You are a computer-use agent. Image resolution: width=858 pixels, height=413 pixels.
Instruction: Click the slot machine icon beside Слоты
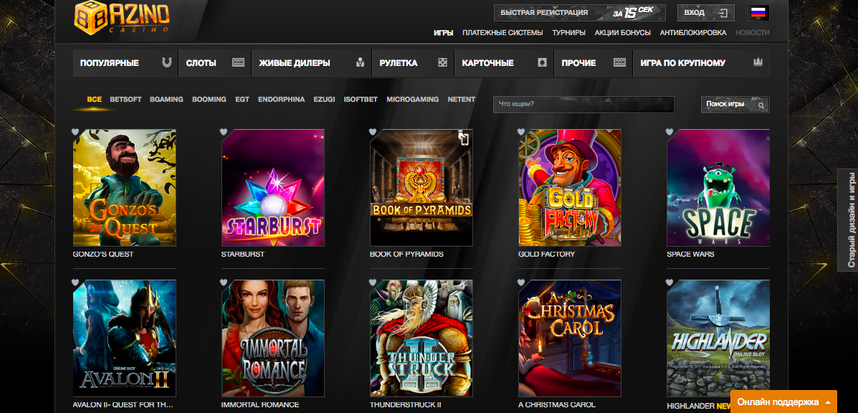tap(239, 63)
